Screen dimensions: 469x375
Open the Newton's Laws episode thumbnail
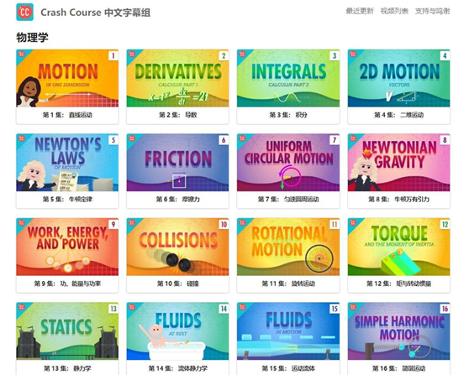(67, 163)
